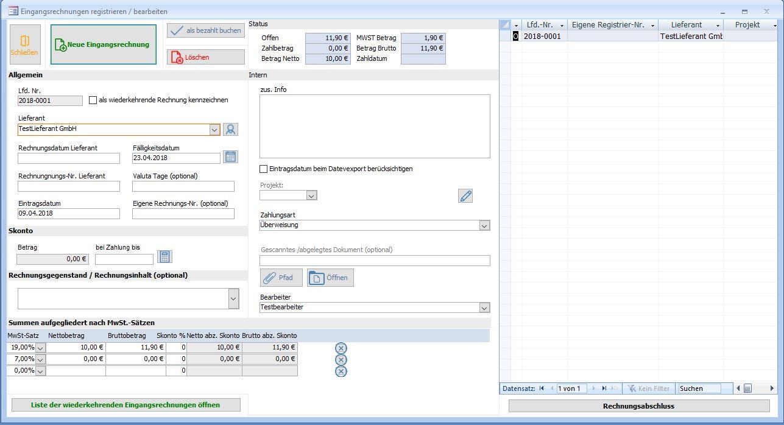Image resolution: width=784 pixels, height=425 pixels.
Task: Open the Zahlungsart Überweisung dropdown
Action: [484, 225]
